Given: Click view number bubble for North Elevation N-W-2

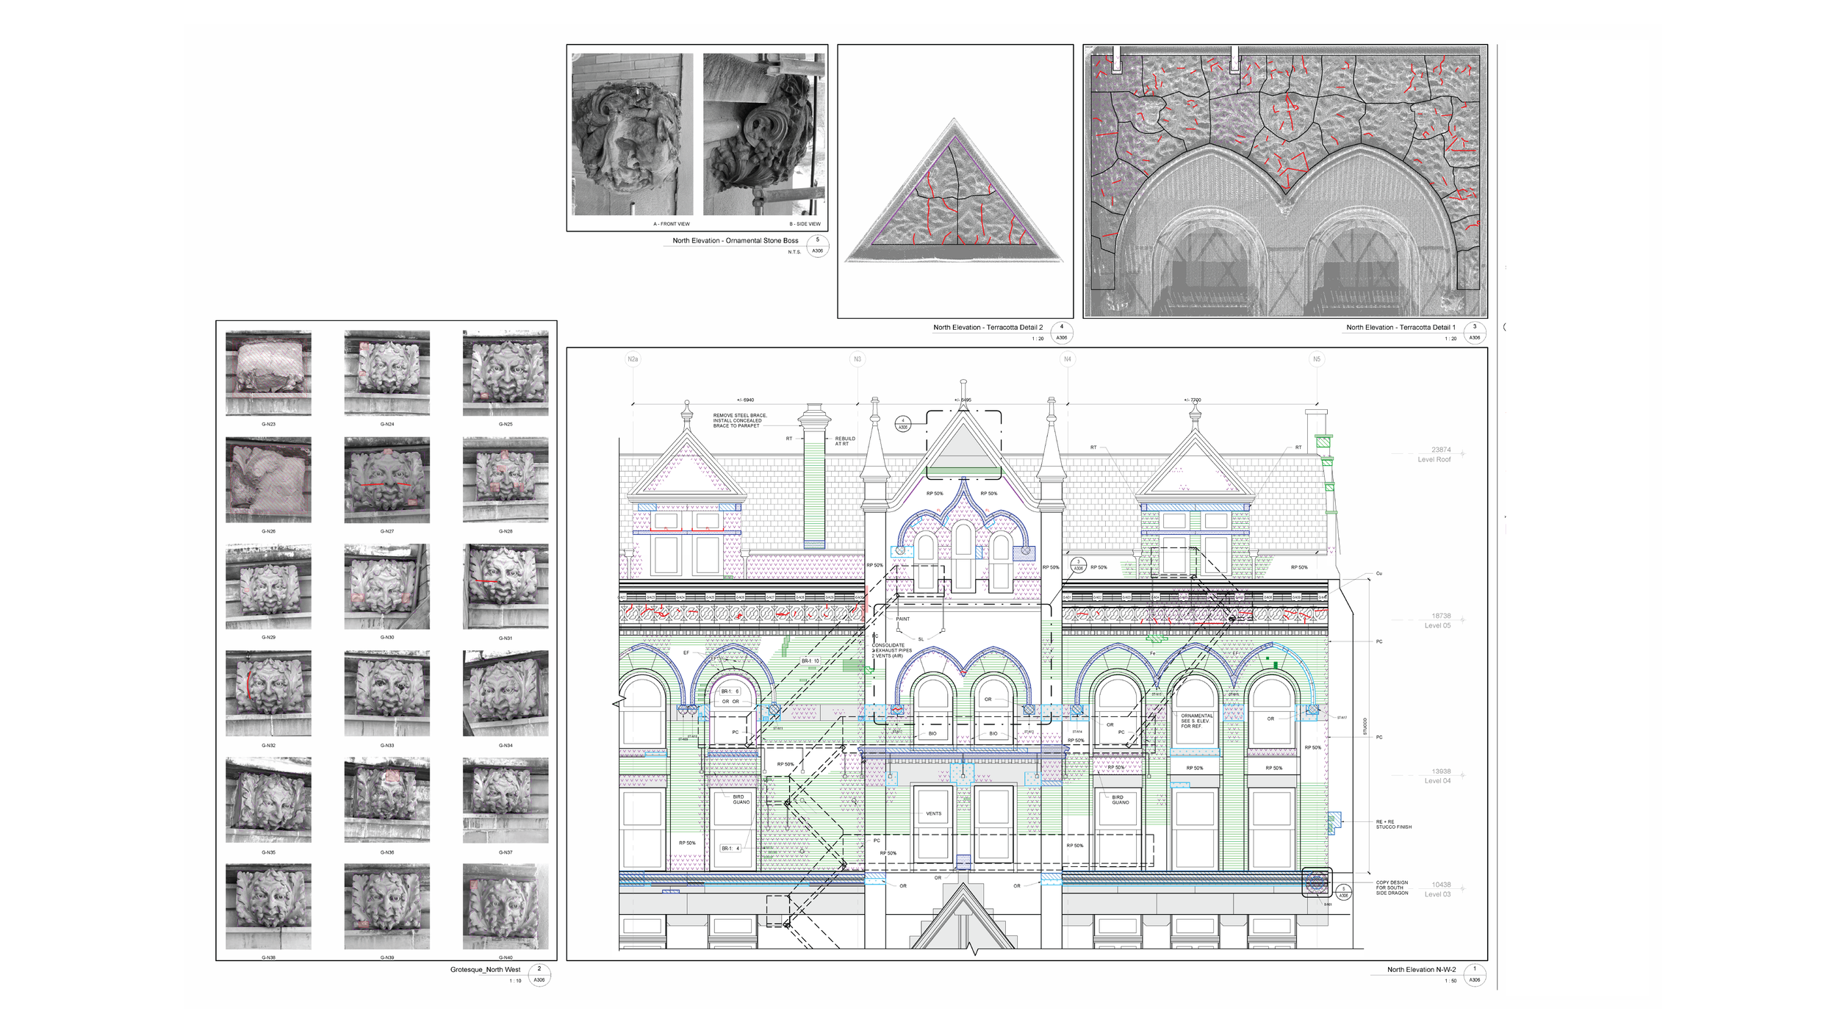Looking at the screenshot, I should click(1474, 974).
